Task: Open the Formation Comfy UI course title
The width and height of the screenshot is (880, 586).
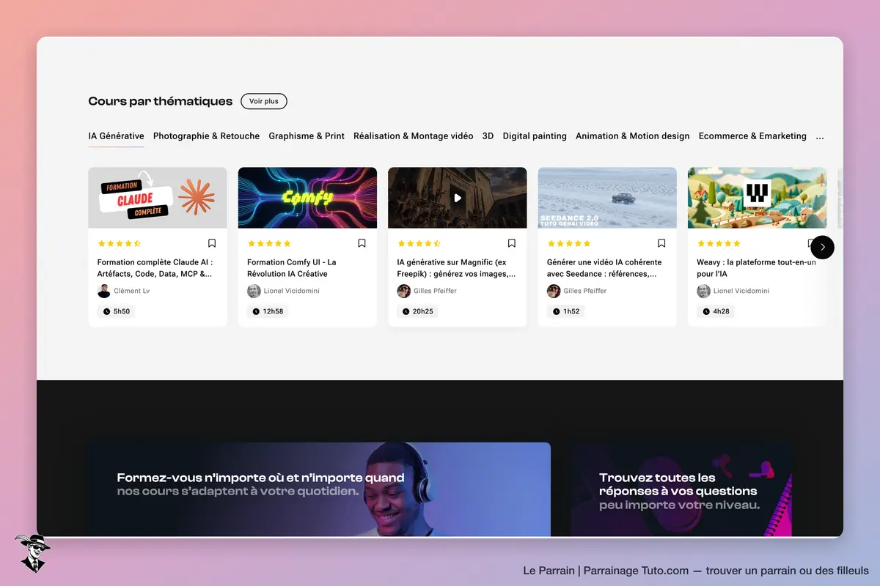Action: 292,268
